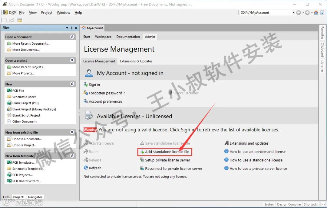Click the Blank Script Project icon
Viewport: 327px width, 208px height.
9,115
